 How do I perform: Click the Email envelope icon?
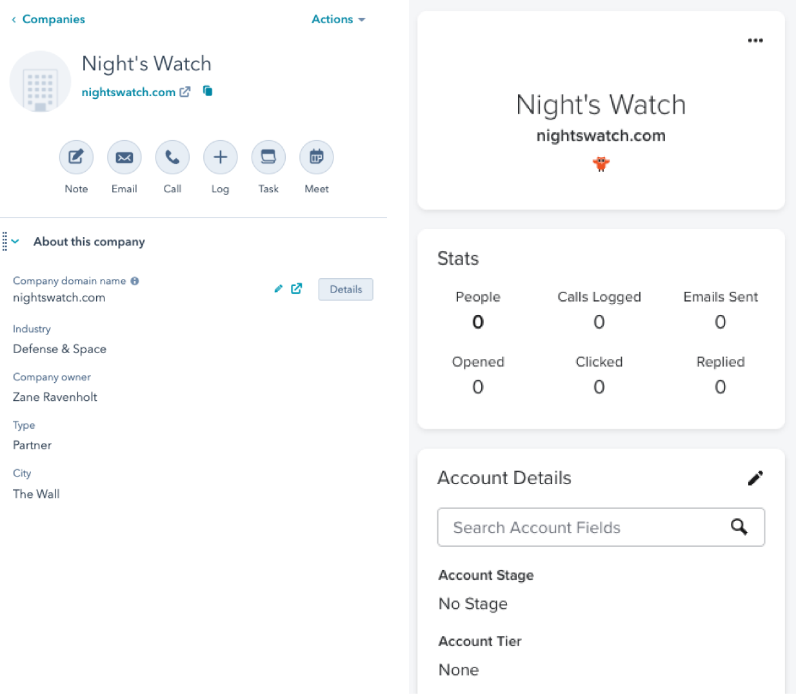click(124, 157)
